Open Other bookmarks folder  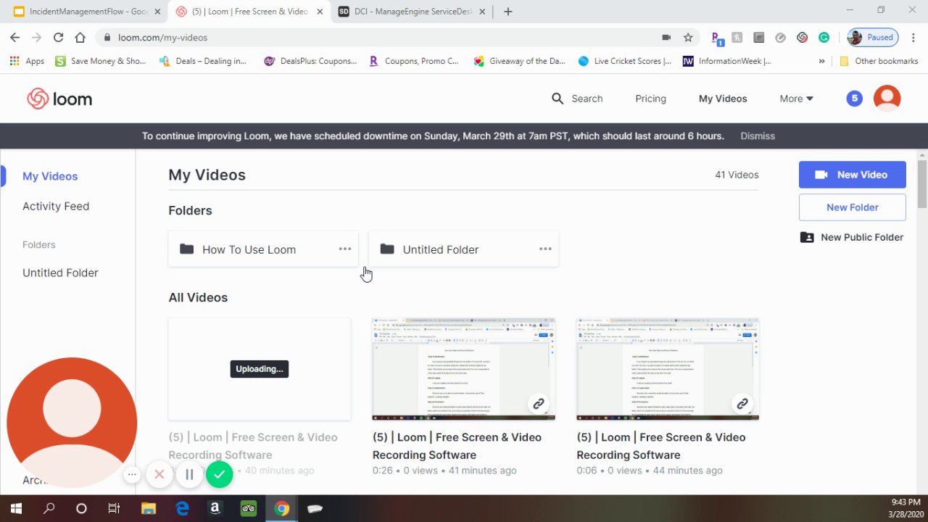pos(879,61)
